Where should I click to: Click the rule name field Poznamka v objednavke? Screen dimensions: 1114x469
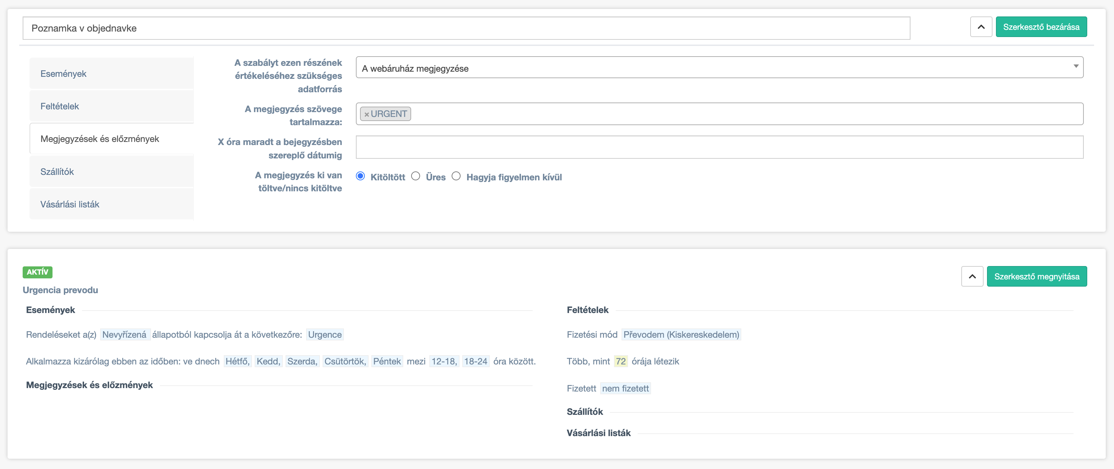466,28
